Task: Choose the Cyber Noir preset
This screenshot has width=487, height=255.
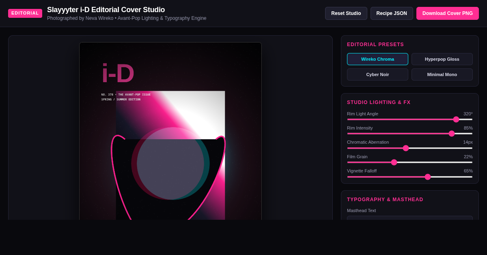Action: pyautogui.click(x=377, y=74)
